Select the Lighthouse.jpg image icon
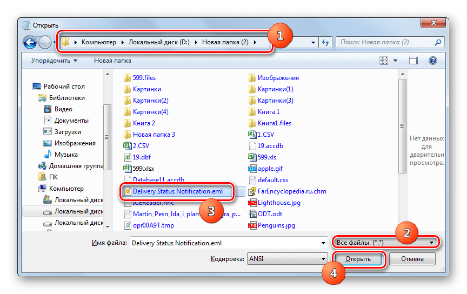This screenshot has width=467, height=294. (x=252, y=203)
